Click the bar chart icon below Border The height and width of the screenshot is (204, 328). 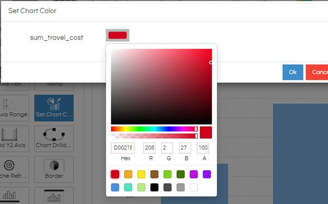point(54,196)
